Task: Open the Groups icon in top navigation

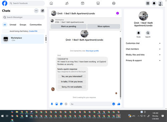Action: [x=114, y=3]
